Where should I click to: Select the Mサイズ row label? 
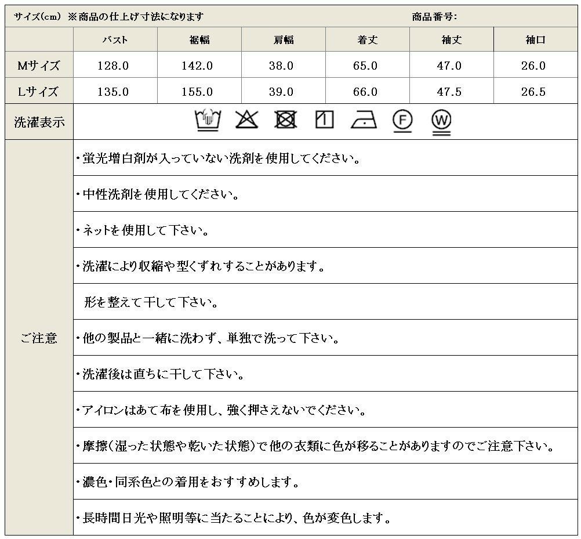click(39, 66)
